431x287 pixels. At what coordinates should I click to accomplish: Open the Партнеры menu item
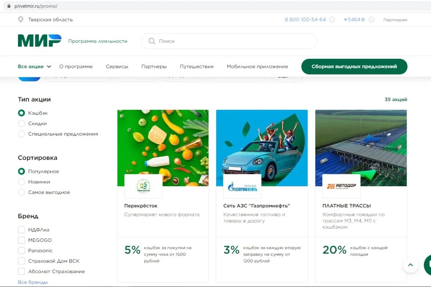click(154, 66)
